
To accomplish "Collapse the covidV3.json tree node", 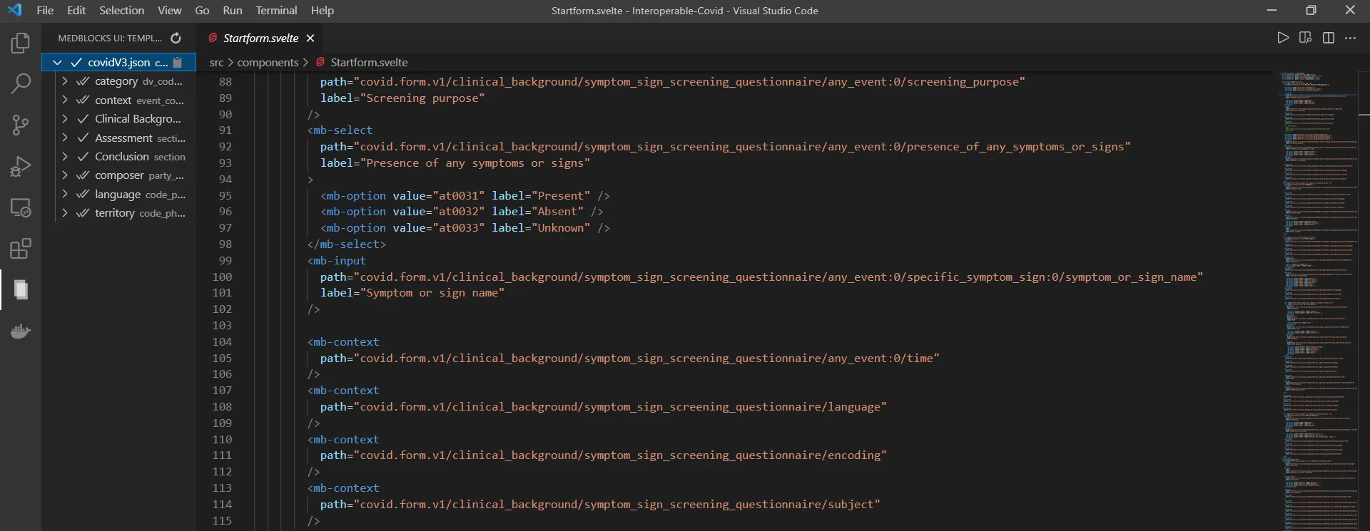I will (x=58, y=63).
